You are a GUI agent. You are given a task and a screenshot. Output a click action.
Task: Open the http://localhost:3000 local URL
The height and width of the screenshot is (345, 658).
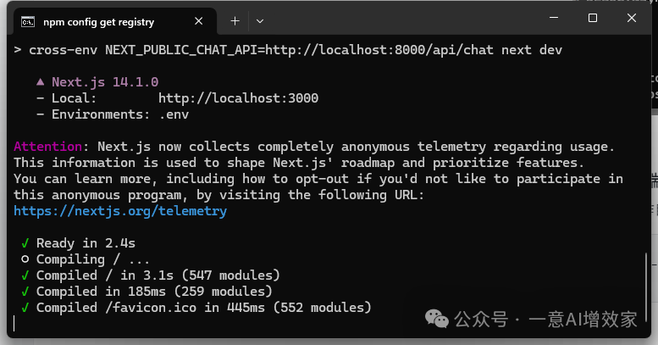pyautogui.click(x=238, y=98)
